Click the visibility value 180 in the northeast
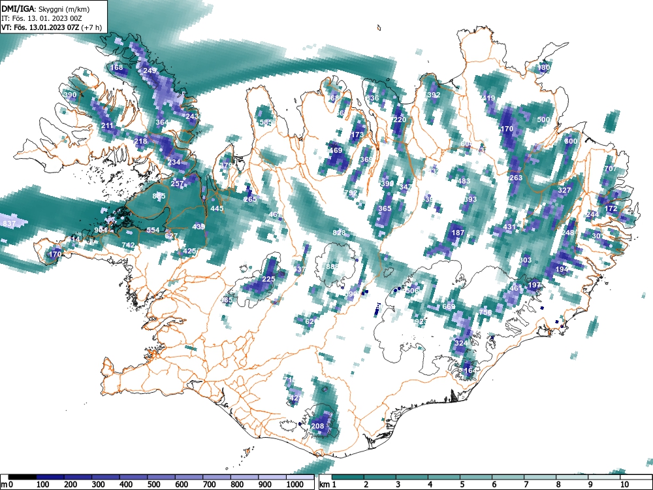653x490 pixels. click(543, 67)
